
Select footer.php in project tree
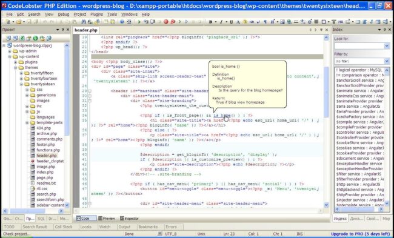[45, 145]
